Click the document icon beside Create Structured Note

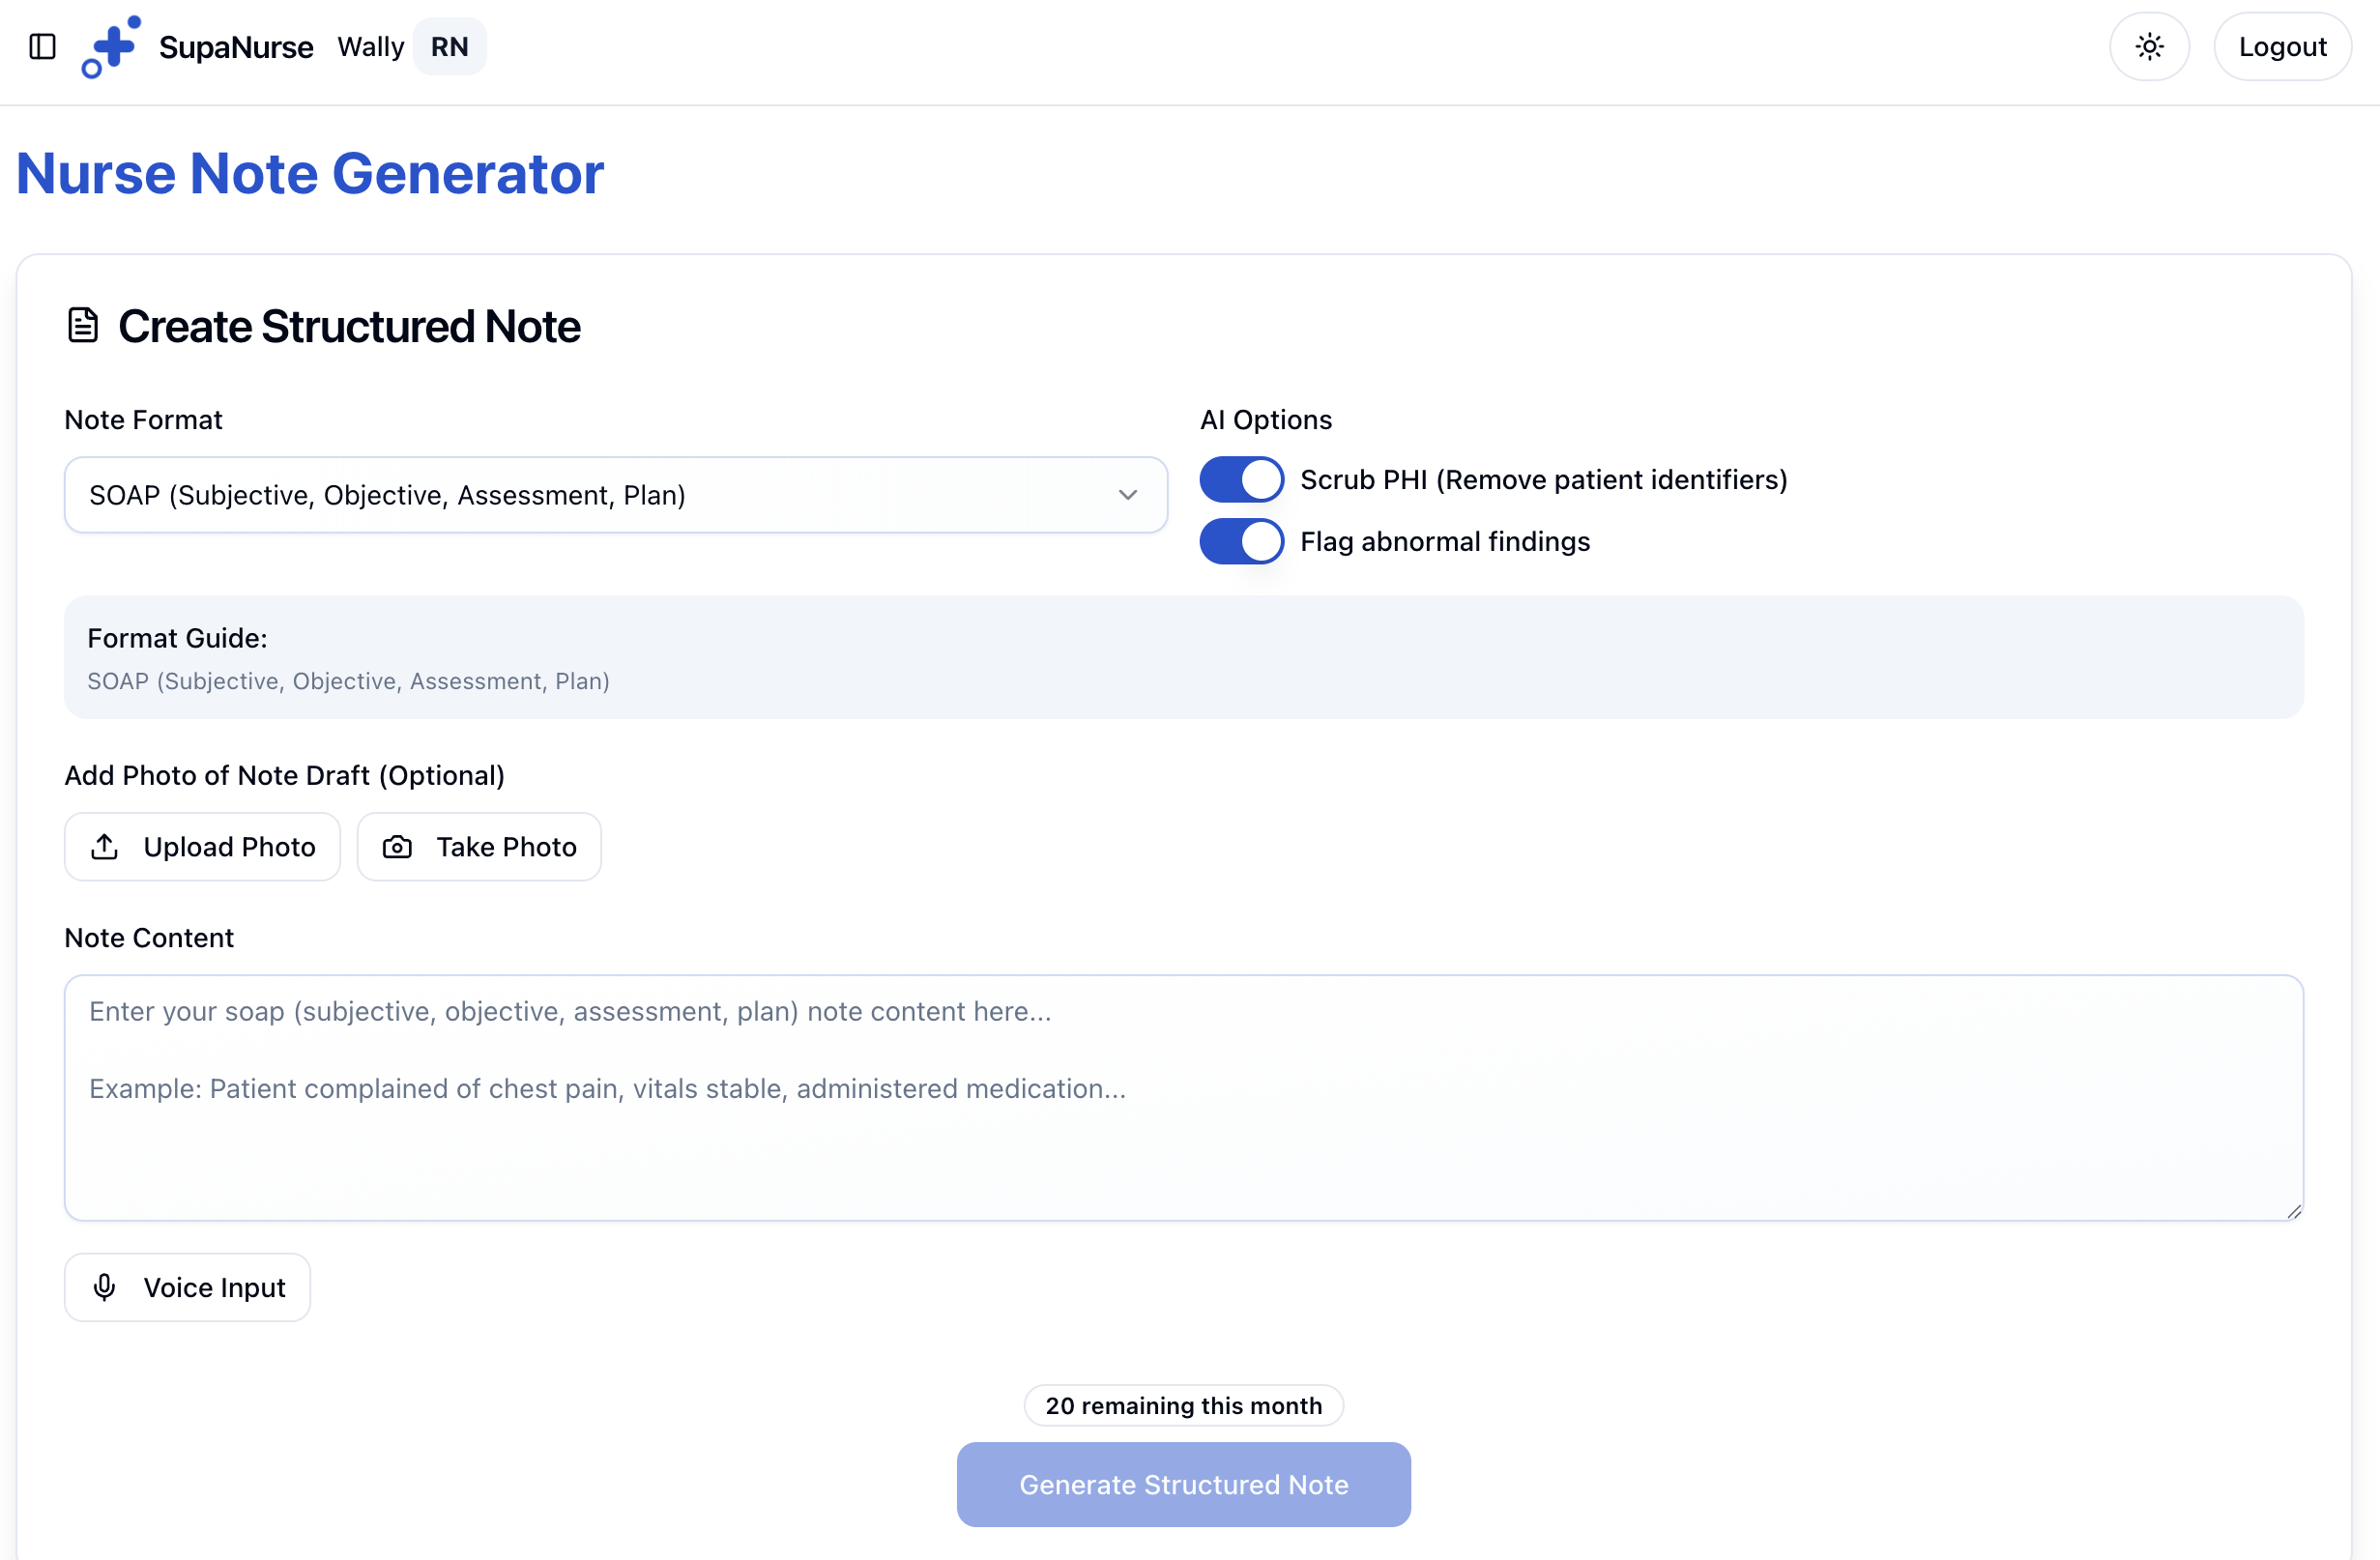point(83,326)
